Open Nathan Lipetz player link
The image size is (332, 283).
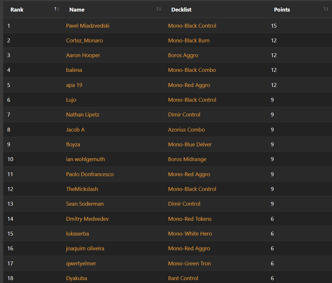point(83,115)
